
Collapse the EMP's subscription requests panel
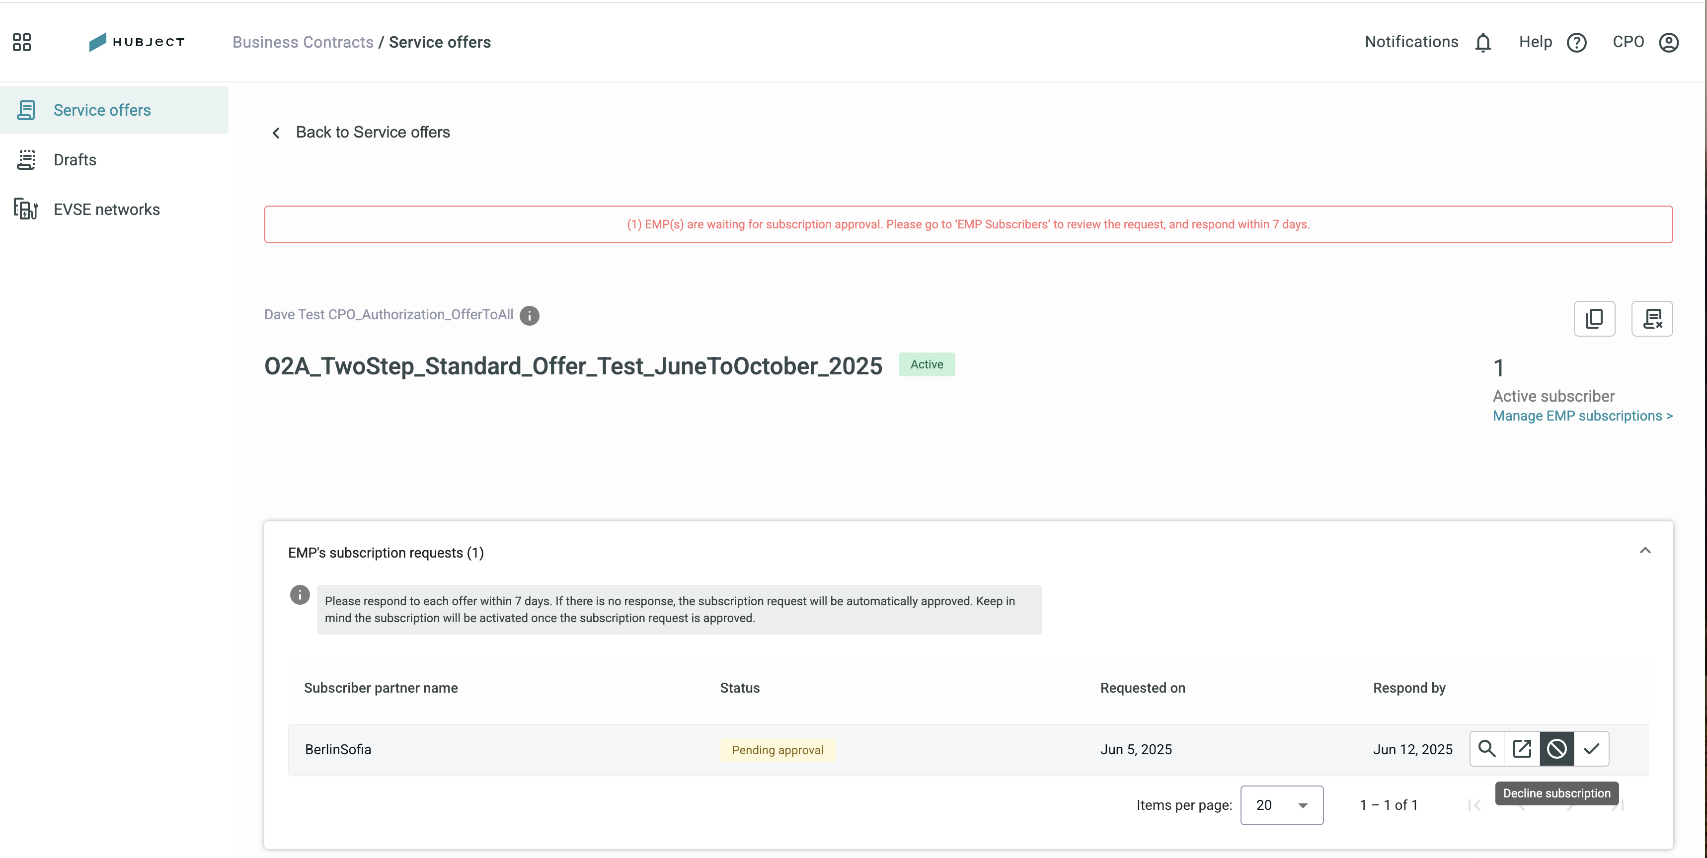pos(1645,551)
